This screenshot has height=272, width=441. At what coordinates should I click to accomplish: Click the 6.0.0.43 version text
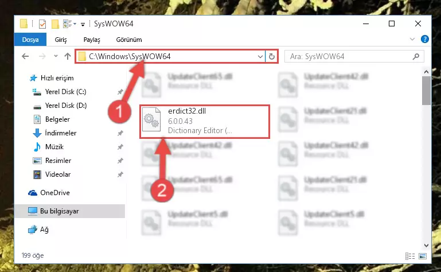(180, 121)
